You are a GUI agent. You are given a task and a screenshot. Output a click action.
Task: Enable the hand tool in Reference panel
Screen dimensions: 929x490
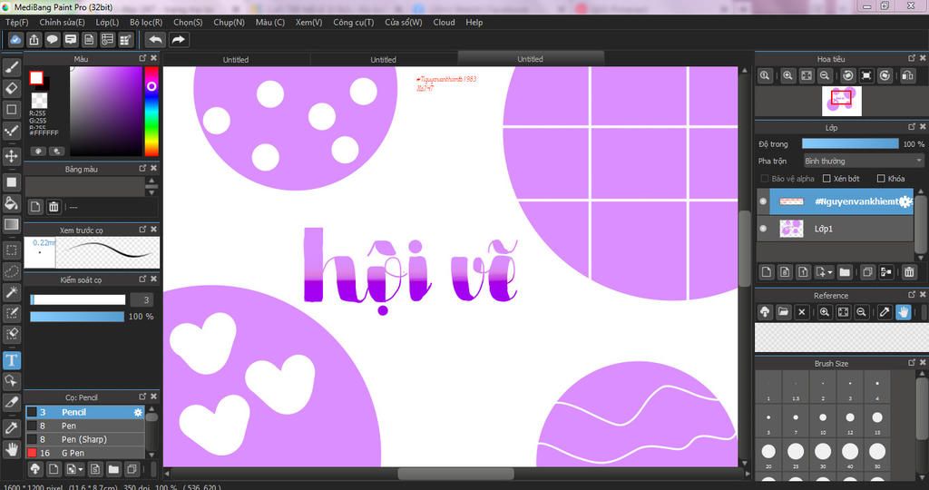tap(903, 311)
